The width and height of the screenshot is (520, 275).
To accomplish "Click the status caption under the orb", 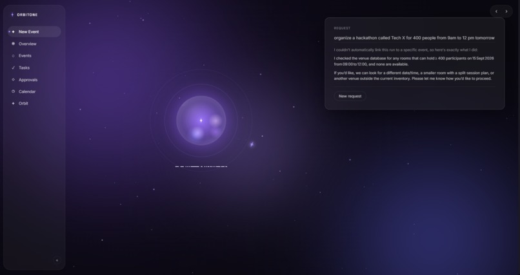I will coord(201,166).
